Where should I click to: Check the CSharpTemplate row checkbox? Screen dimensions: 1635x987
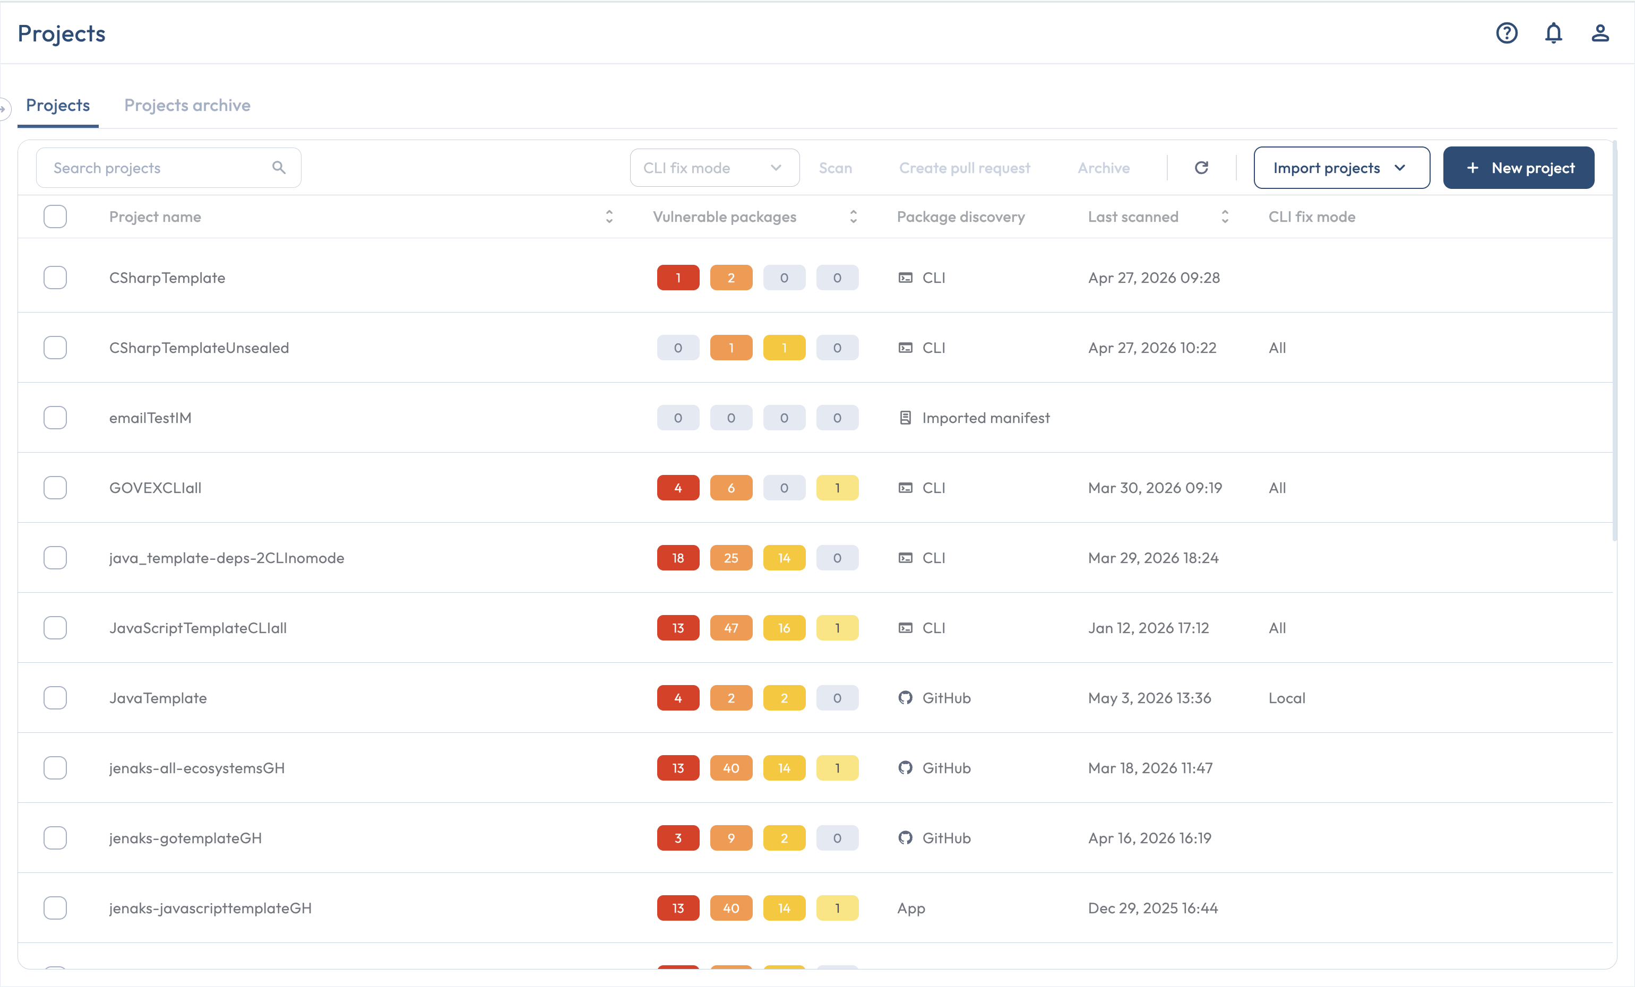(x=55, y=278)
